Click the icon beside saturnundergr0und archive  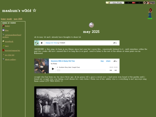3,34
